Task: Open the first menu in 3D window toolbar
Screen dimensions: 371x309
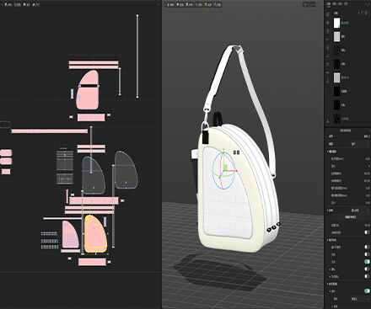Action: tap(170, 4)
